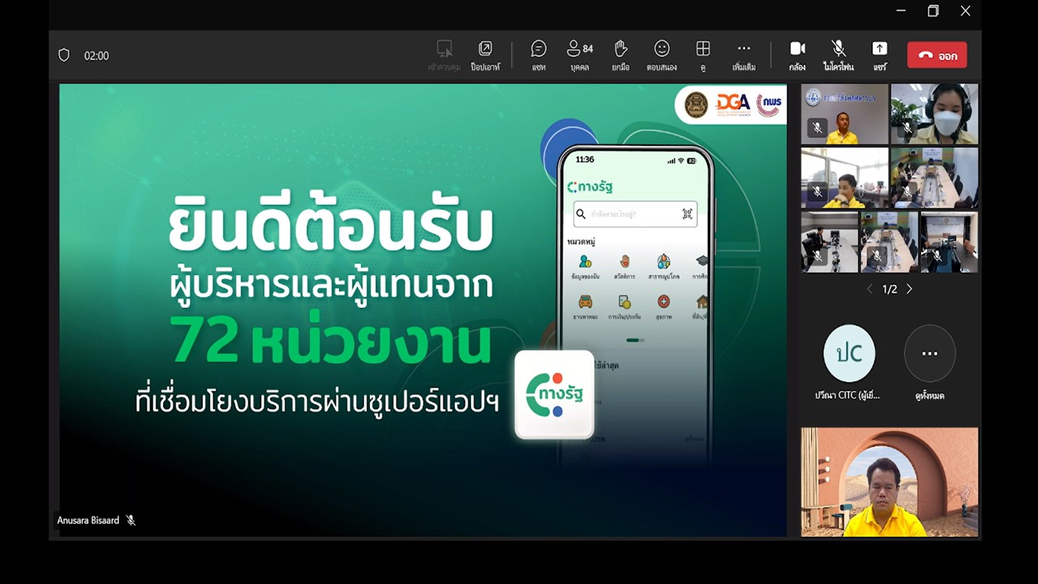
Task: Open the more options (เพิ่มเติม) menu
Action: click(x=744, y=55)
